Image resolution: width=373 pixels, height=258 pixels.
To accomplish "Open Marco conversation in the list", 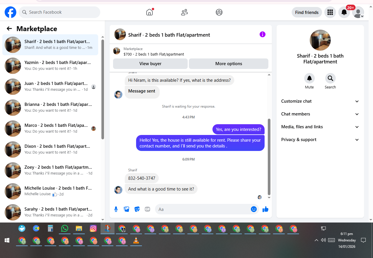I will point(50,129).
